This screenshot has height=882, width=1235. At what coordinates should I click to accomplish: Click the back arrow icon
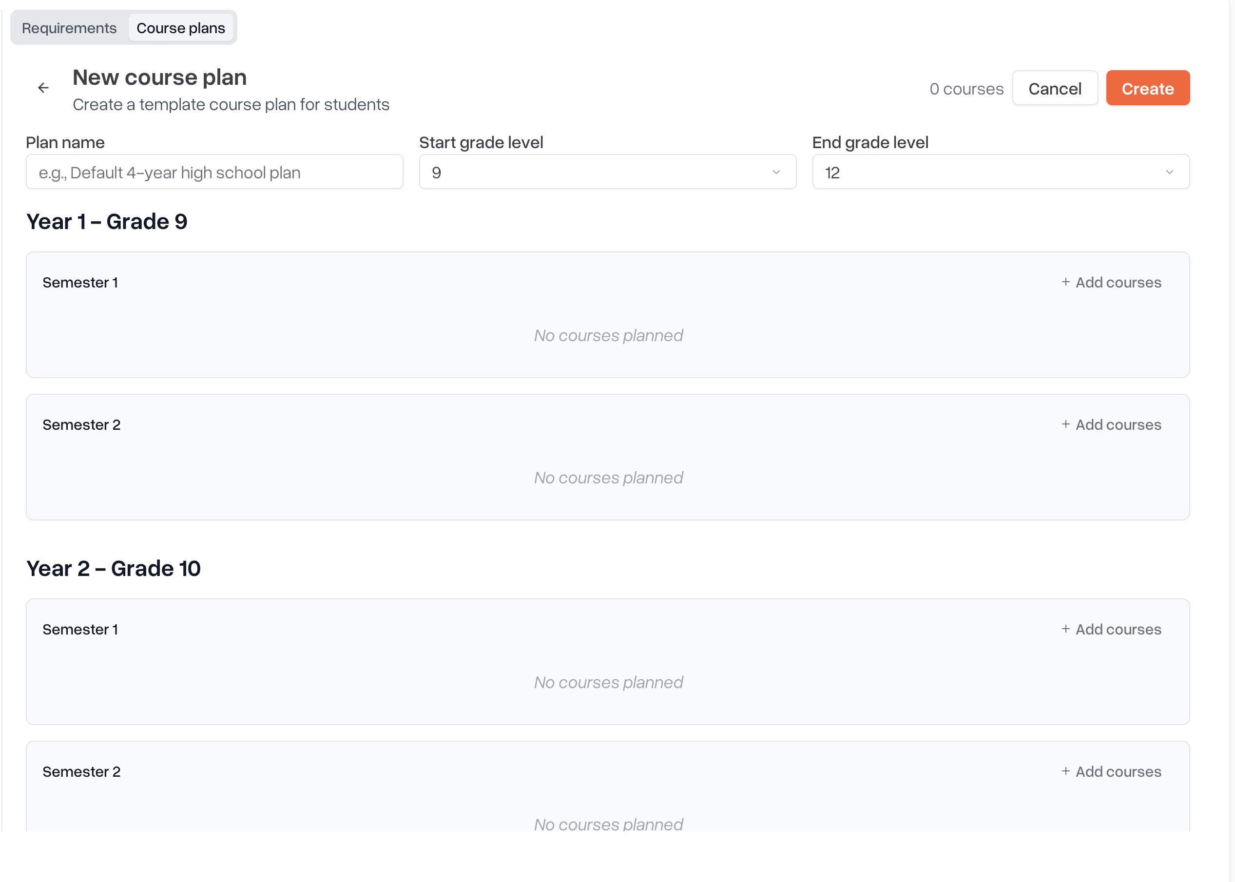pyautogui.click(x=43, y=88)
